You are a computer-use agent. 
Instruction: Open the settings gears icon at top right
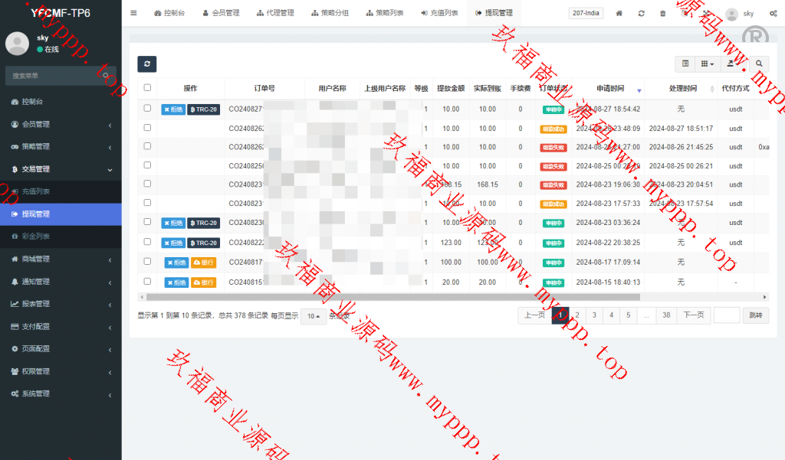pyautogui.click(x=772, y=14)
